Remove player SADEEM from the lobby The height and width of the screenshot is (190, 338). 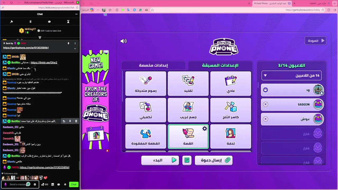266,104
